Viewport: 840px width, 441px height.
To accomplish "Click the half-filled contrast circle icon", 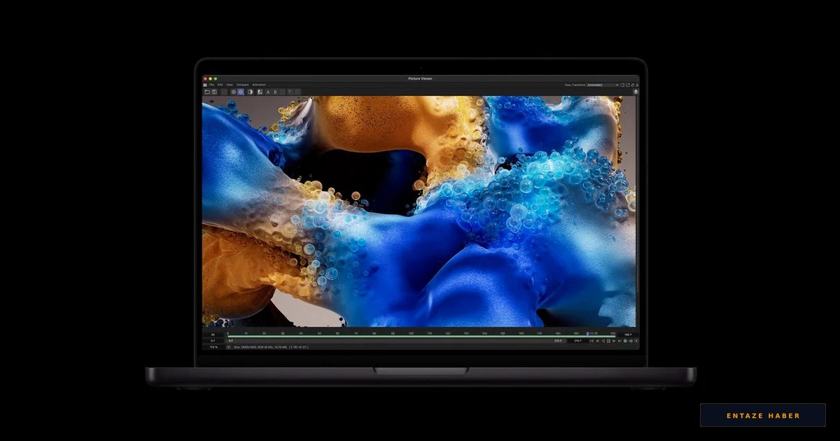I will pos(251,92).
